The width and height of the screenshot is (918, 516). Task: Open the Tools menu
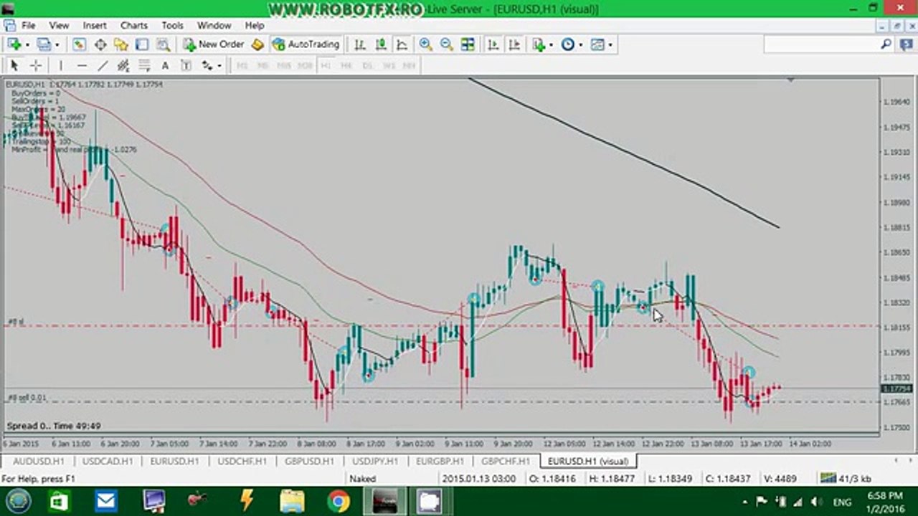click(x=172, y=25)
